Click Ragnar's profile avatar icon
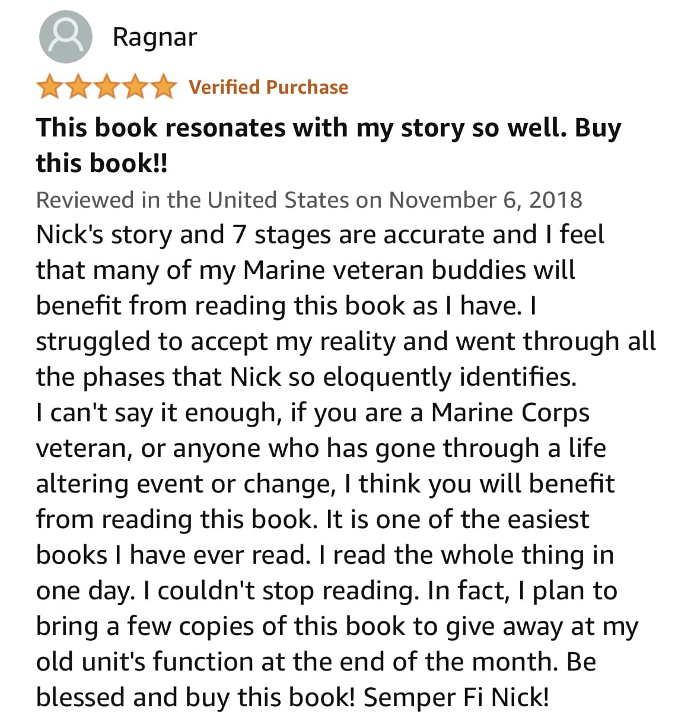The width and height of the screenshot is (694, 721). [65, 37]
